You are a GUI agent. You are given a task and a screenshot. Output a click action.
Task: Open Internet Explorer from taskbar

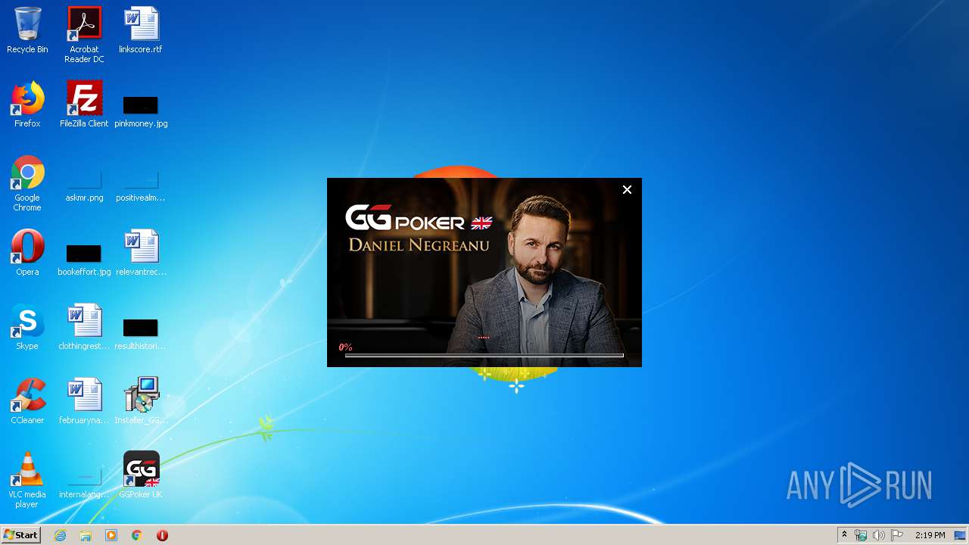point(61,535)
